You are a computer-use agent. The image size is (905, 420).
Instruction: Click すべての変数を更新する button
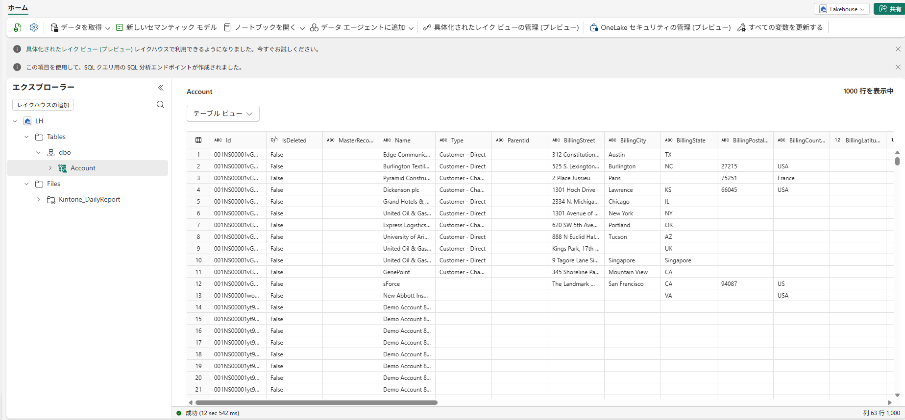pyautogui.click(x=780, y=27)
